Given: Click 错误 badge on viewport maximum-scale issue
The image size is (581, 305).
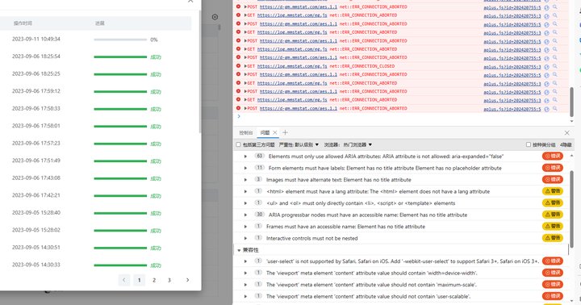Looking at the screenshot, I should pos(553,284).
